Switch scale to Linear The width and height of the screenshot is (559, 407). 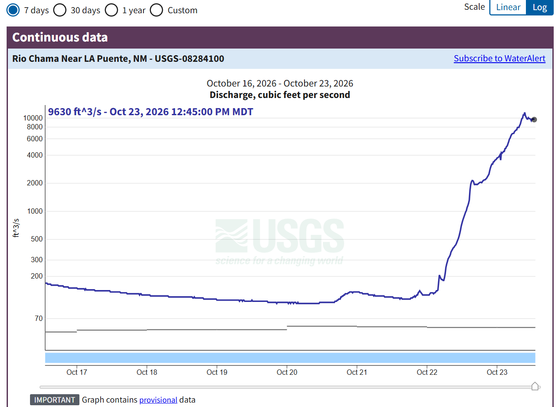point(508,7)
